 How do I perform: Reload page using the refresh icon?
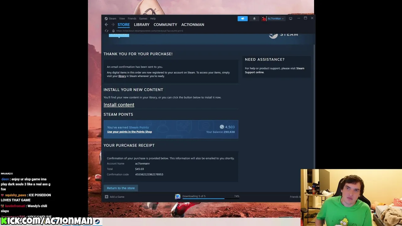click(x=106, y=31)
